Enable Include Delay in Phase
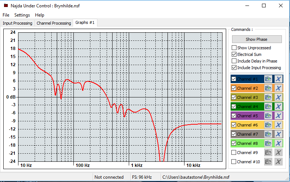Image resolution: width=290 pixels, height=182 pixels. tap(234, 61)
